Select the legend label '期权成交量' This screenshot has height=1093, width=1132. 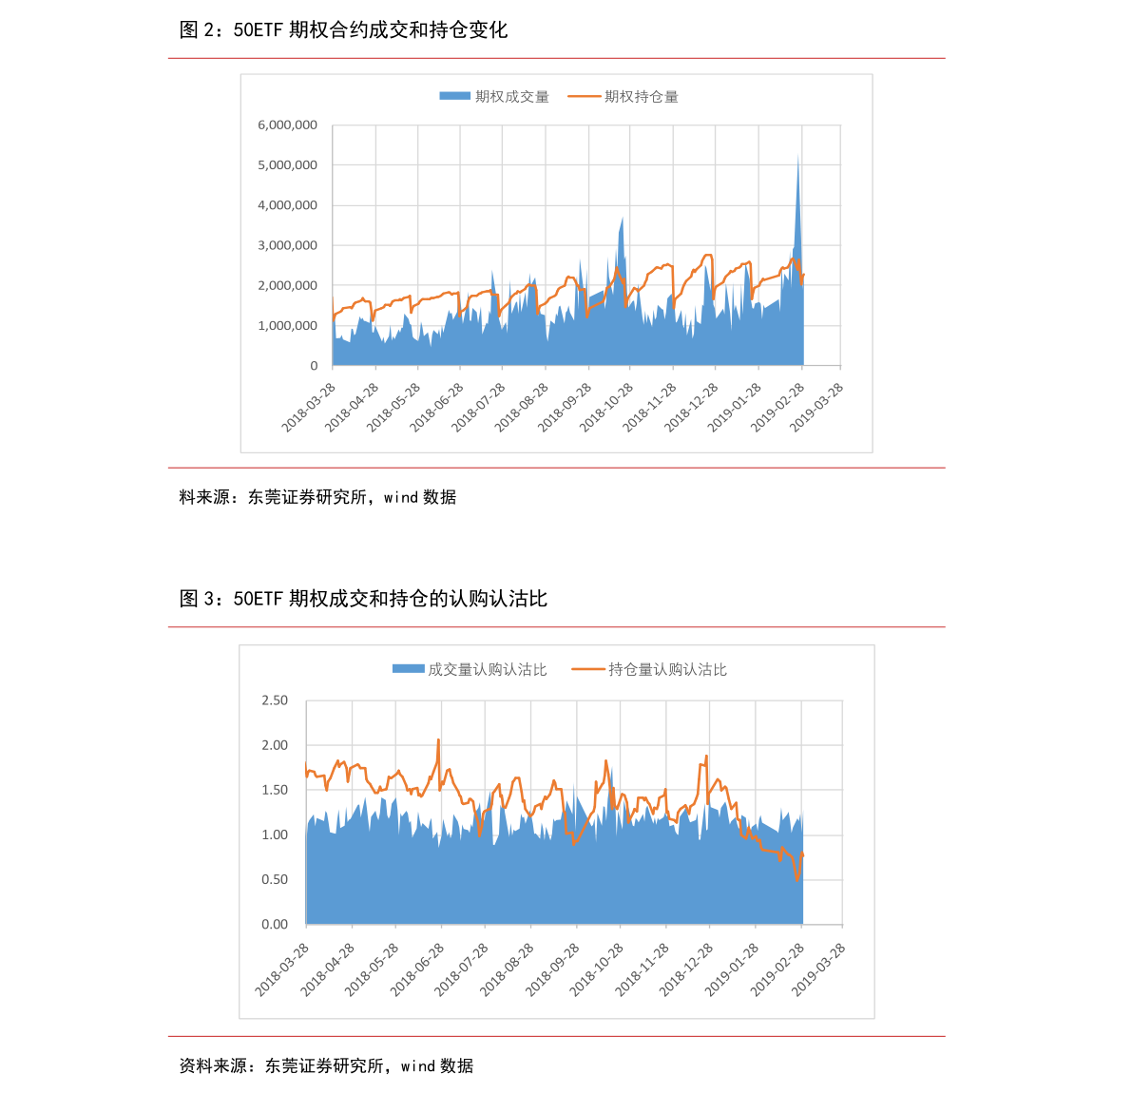512,97
